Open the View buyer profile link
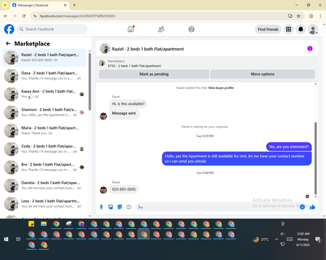 pyautogui.click(x=221, y=88)
